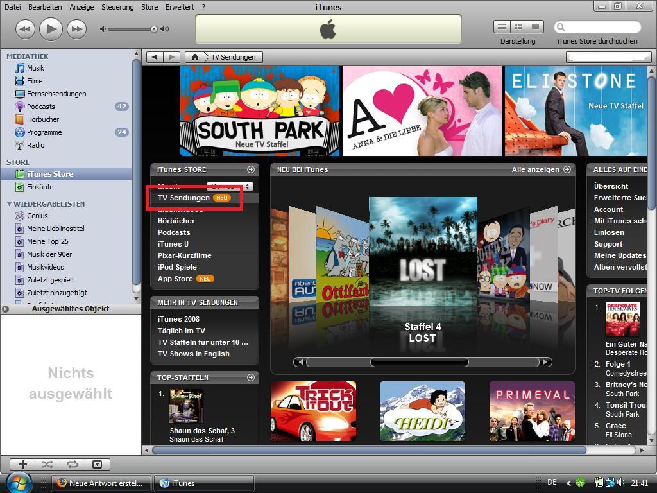
Task: Open the Podcasts icon in sidebar
Action: tap(20, 107)
